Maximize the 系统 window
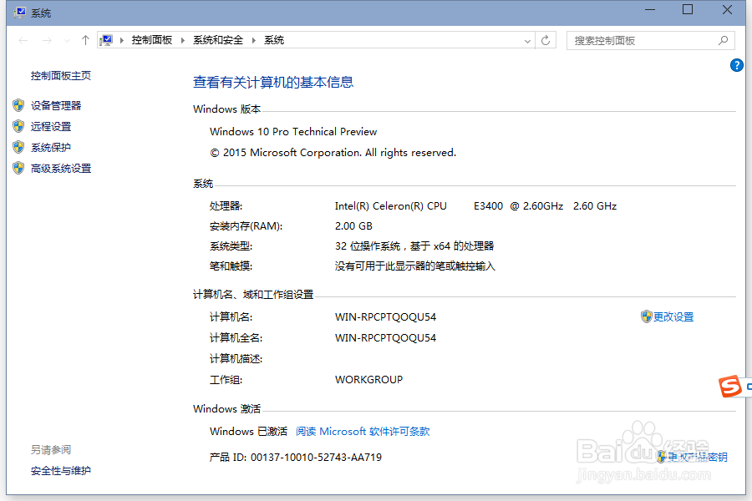 click(x=688, y=9)
